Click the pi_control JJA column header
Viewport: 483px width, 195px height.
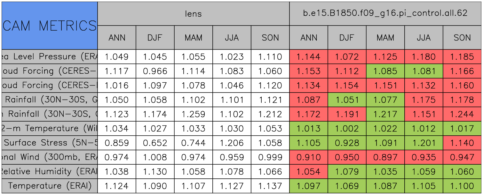[424, 38]
